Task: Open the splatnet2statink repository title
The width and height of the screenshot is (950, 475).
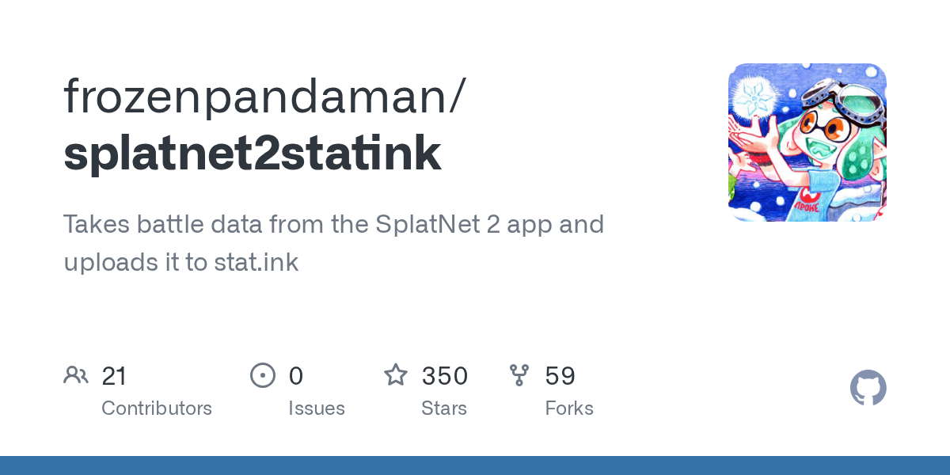Action: tap(252, 154)
